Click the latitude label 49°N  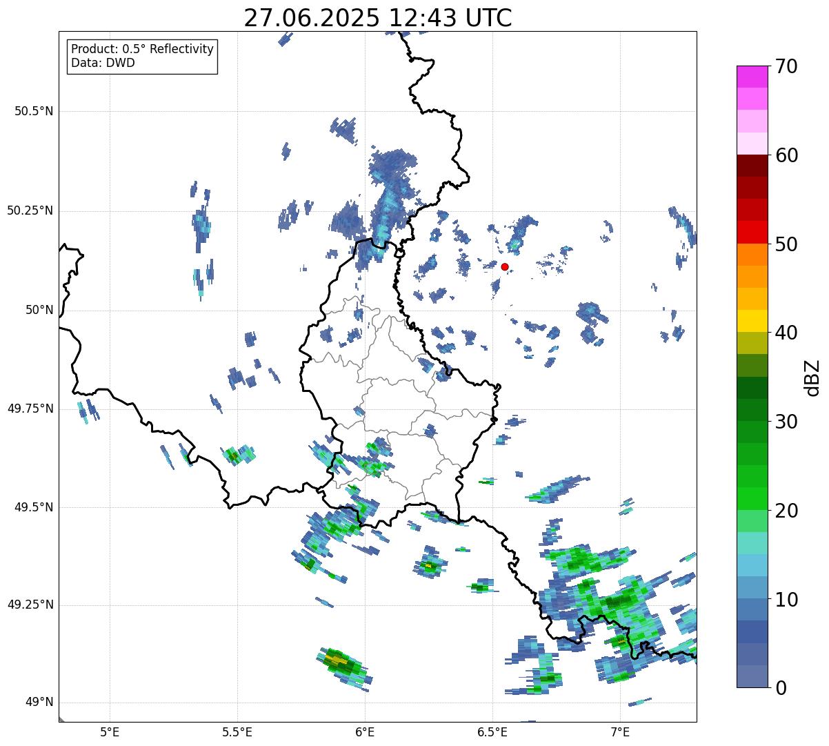click(x=39, y=703)
